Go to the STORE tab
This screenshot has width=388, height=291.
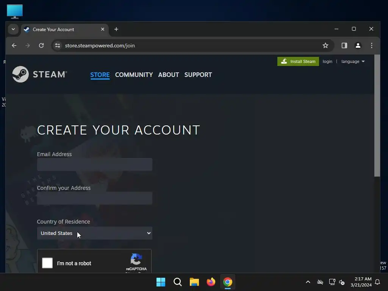coord(100,75)
